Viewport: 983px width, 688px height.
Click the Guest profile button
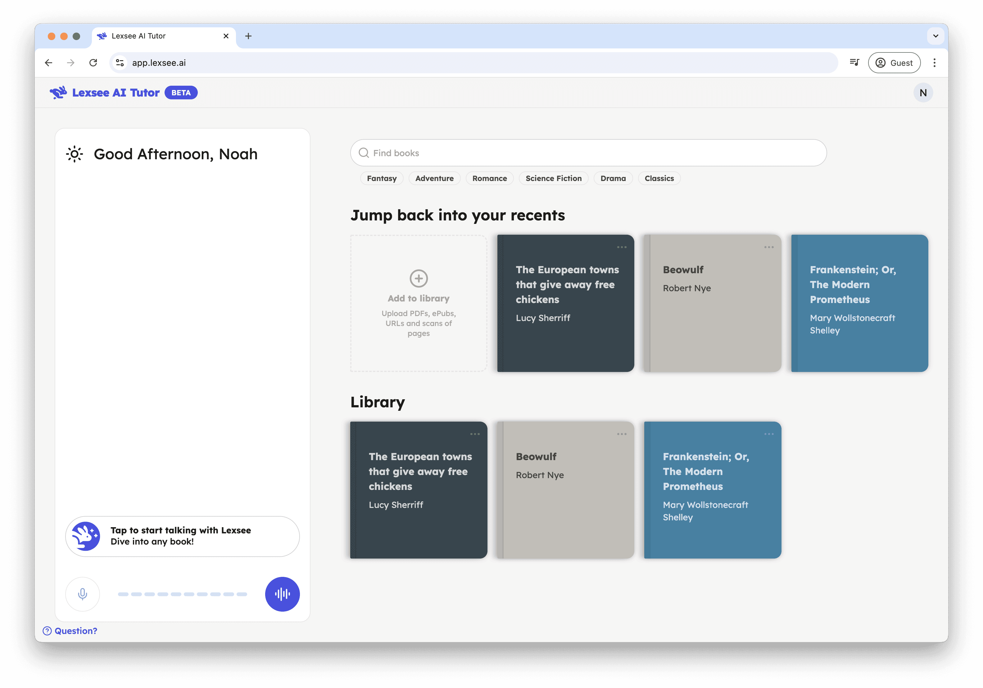(x=894, y=62)
